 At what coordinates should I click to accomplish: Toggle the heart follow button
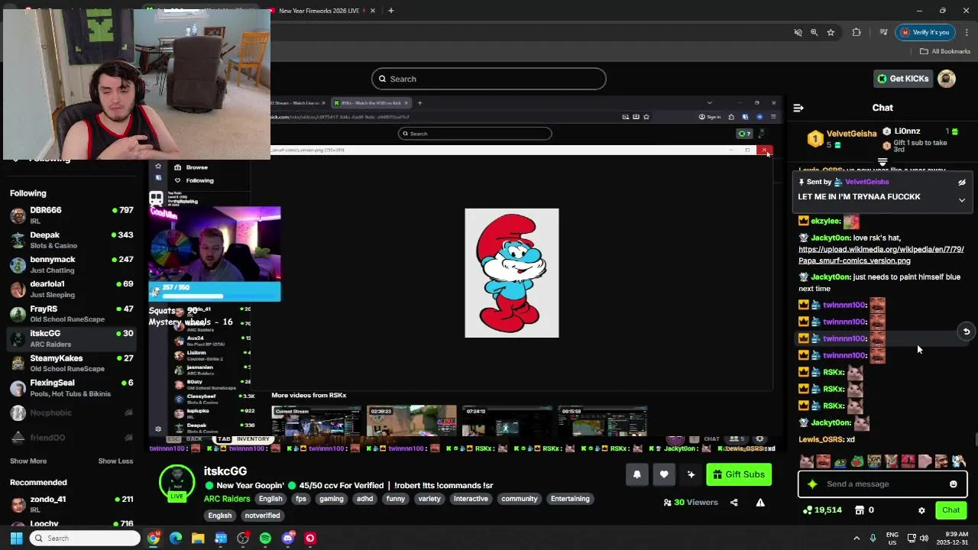pyautogui.click(x=664, y=474)
